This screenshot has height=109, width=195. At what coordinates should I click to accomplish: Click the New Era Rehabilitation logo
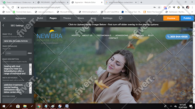(x=50, y=37)
